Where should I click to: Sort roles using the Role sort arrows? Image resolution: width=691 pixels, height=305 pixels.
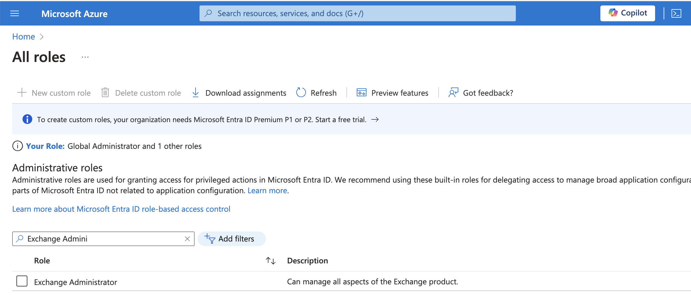(270, 261)
